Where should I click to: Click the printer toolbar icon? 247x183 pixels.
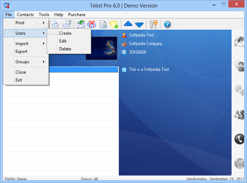[55, 24]
